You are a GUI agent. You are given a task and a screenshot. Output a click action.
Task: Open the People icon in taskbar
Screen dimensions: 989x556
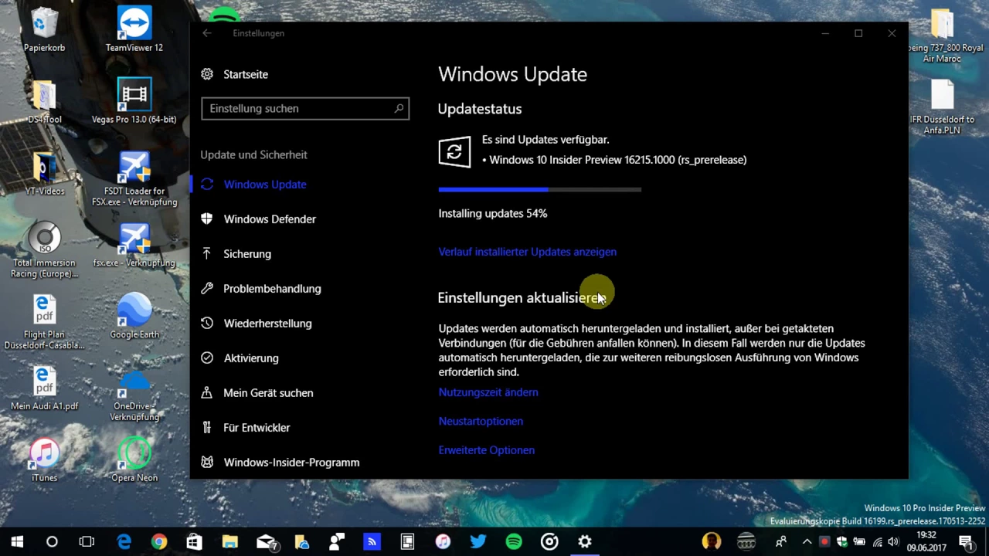[781, 541]
